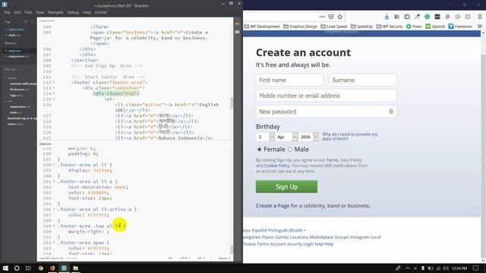This screenshot has height=273, width=486.
Task: Bookmark this page with the star icon
Action: click(x=339, y=17)
